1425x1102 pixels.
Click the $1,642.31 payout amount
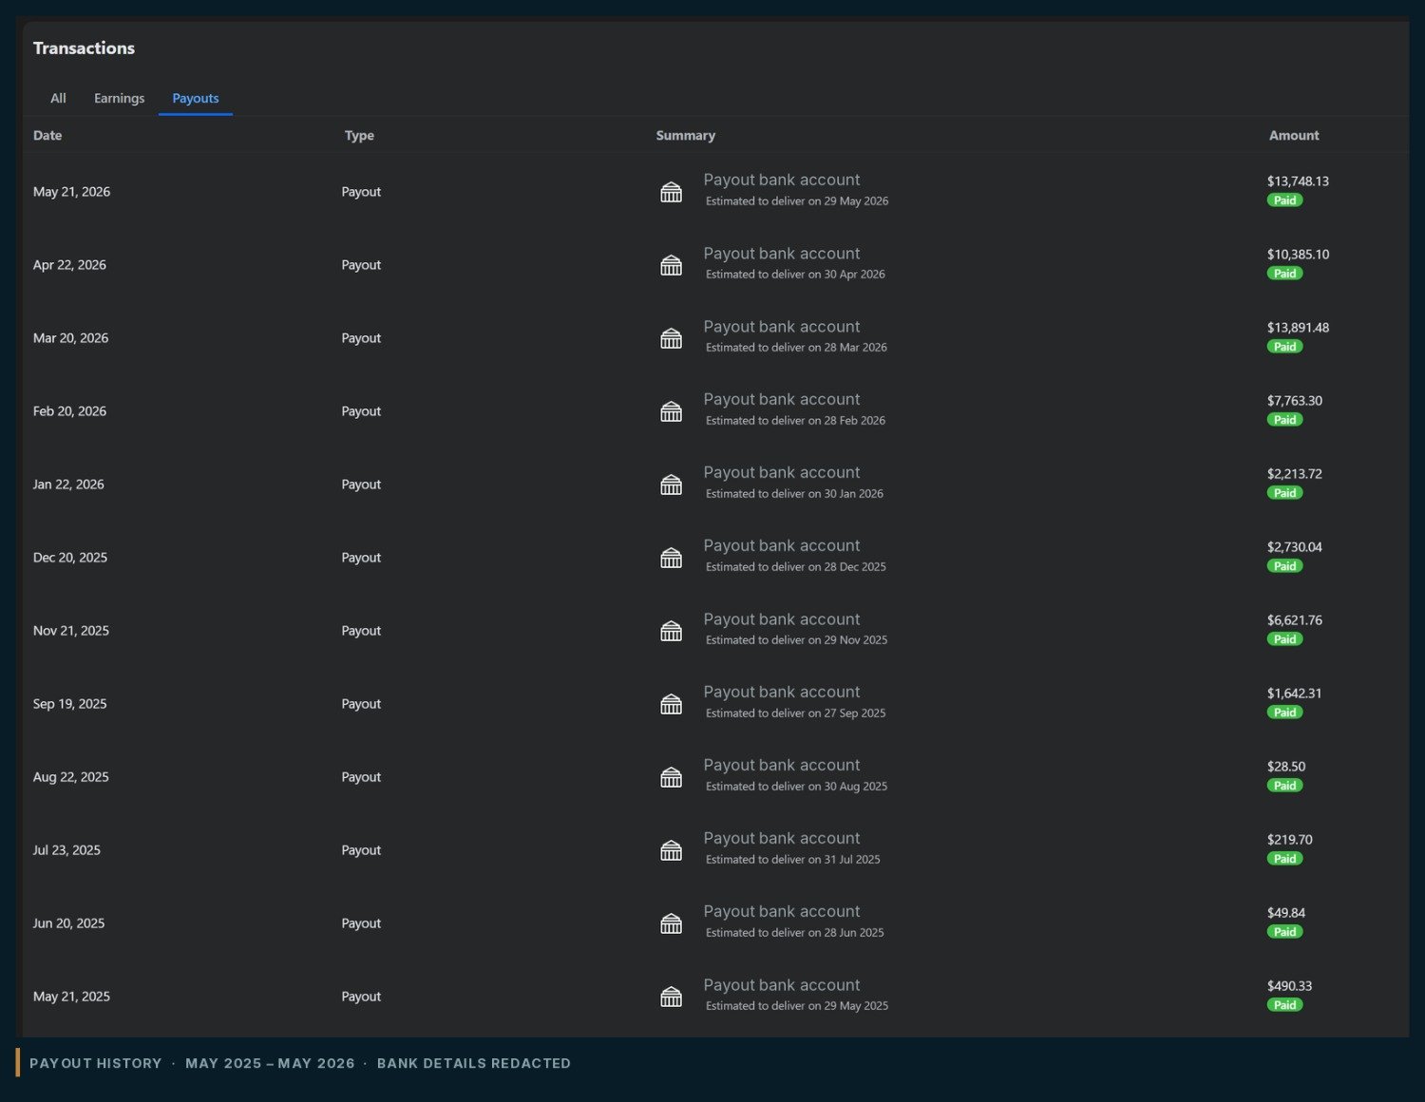click(1294, 693)
